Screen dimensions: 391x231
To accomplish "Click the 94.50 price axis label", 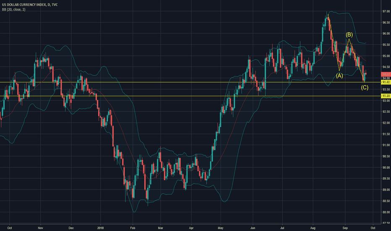I will click(386, 67).
